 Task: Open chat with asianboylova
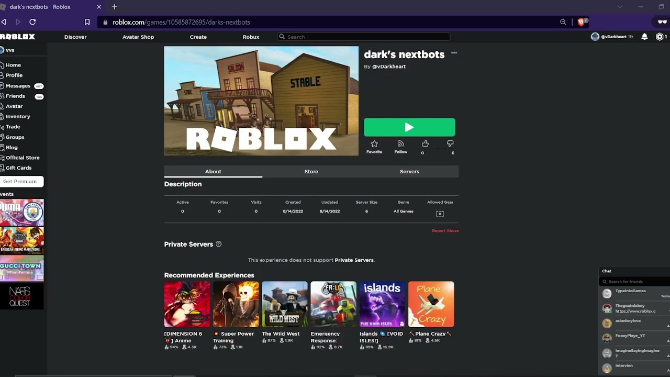(x=634, y=323)
